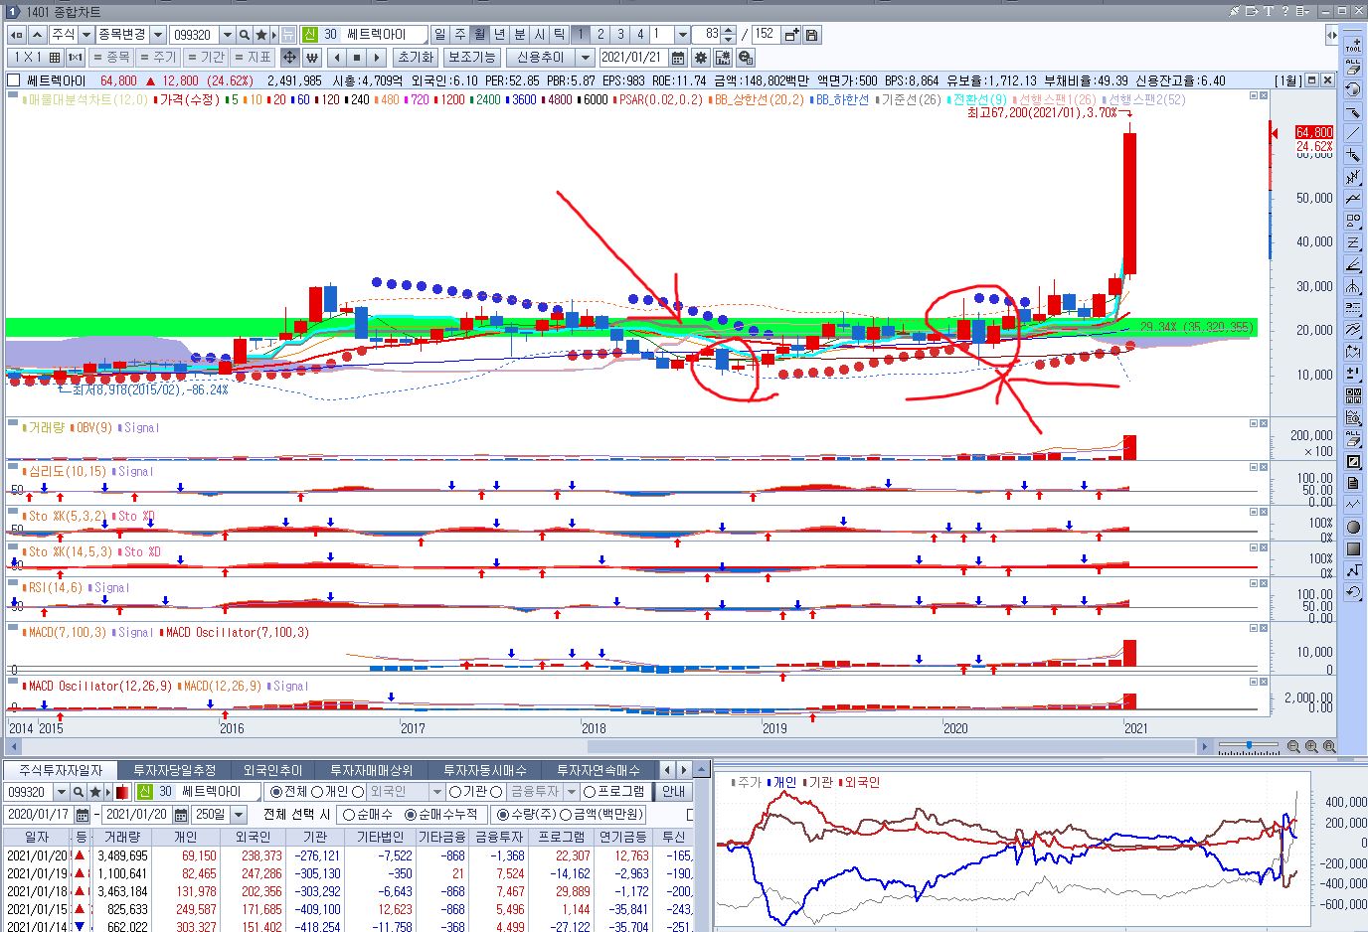Open the 주식 market type dropdown
The width and height of the screenshot is (1368, 932).
[x=86, y=35]
